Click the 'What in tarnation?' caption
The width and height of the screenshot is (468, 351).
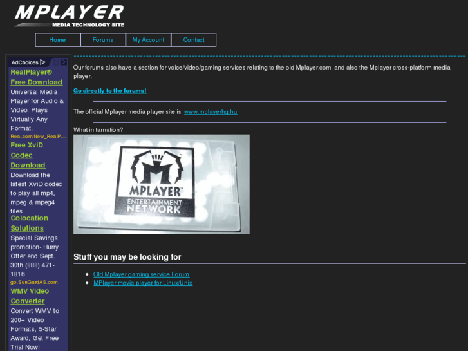pyautogui.click(x=98, y=130)
